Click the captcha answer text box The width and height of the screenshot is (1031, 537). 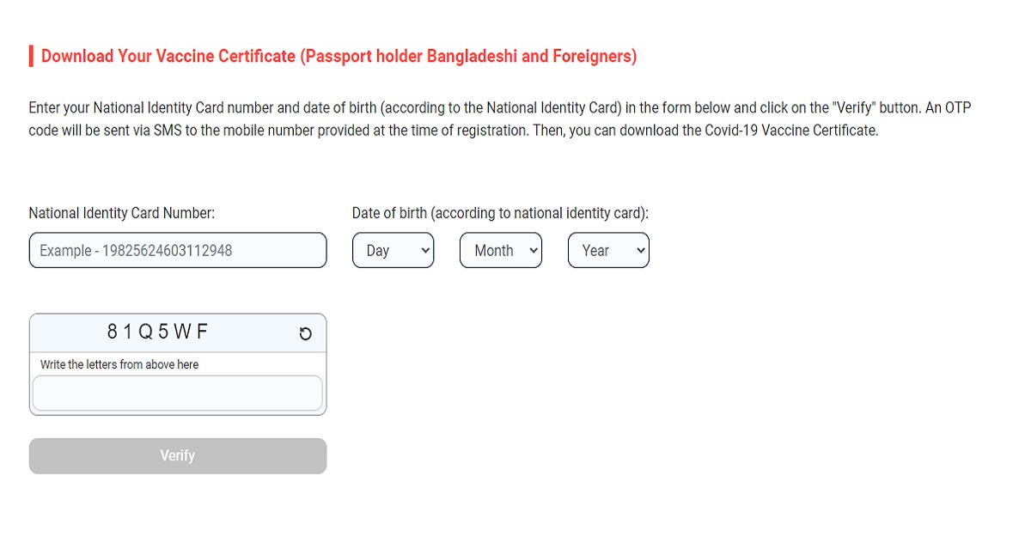click(178, 394)
